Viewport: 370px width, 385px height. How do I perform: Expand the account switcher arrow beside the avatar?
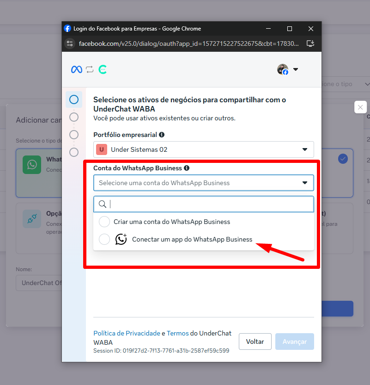coord(296,69)
